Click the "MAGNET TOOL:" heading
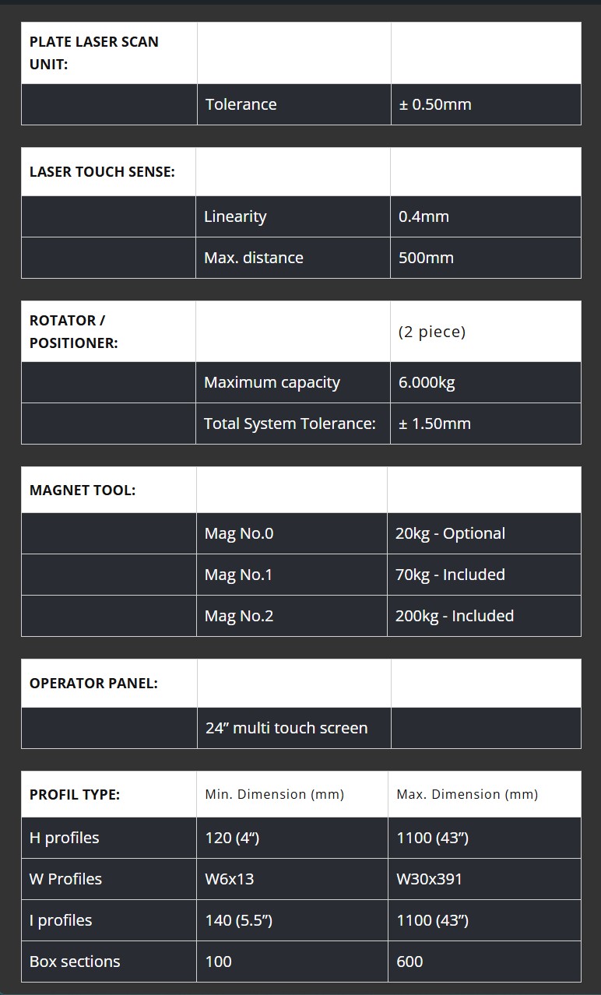The width and height of the screenshot is (601, 995). tap(83, 490)
